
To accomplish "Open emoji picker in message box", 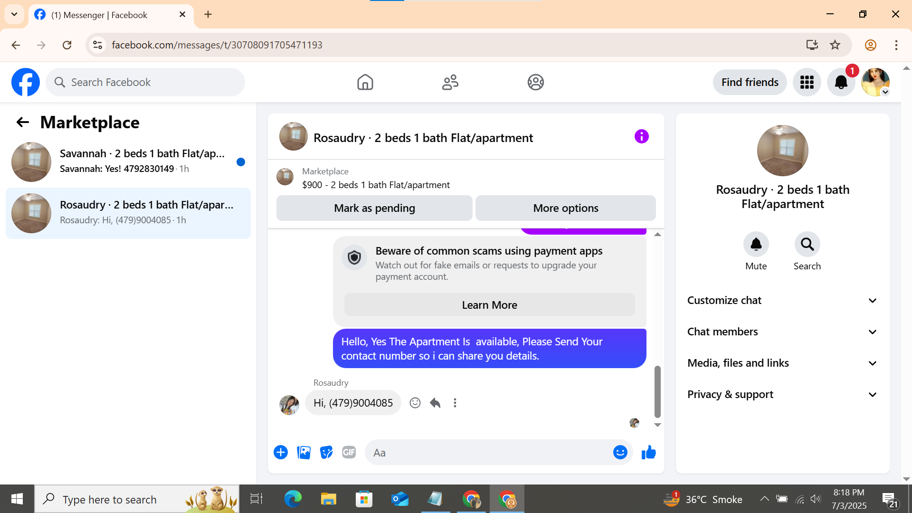I will click(x=620, y=453).
